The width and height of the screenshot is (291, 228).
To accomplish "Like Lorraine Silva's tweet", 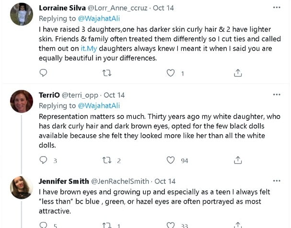I will 171,73.
